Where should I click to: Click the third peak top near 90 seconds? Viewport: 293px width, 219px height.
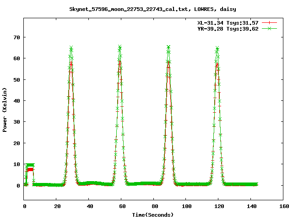(x=168, y=47)
